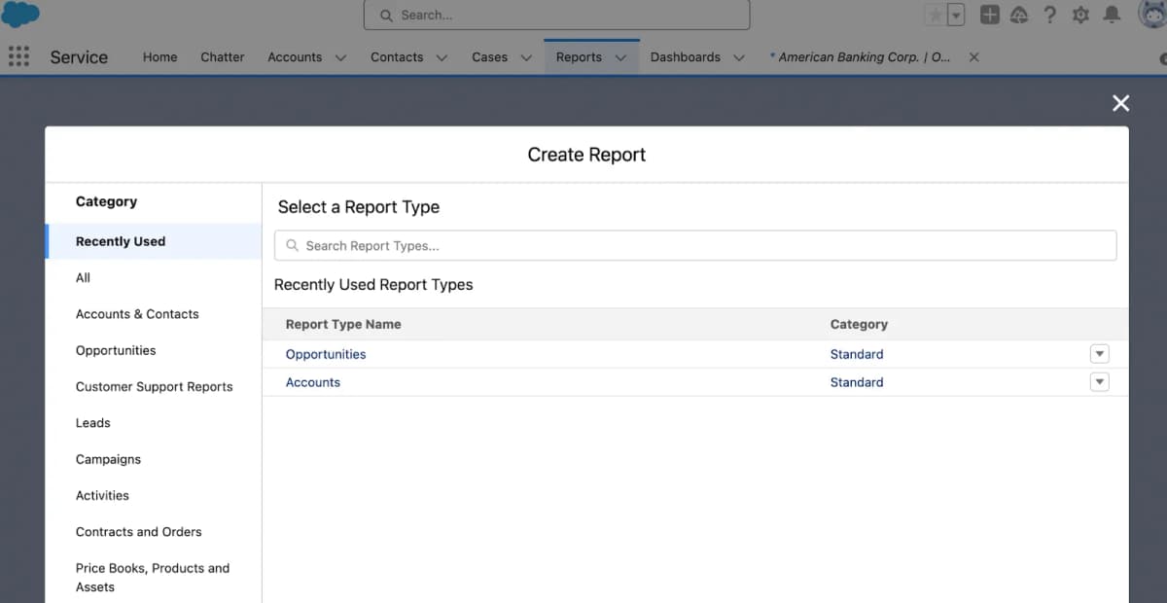Viewport: 1167px width, 603px height.
Task: Open the Cases tab
Action: point(489,57)
